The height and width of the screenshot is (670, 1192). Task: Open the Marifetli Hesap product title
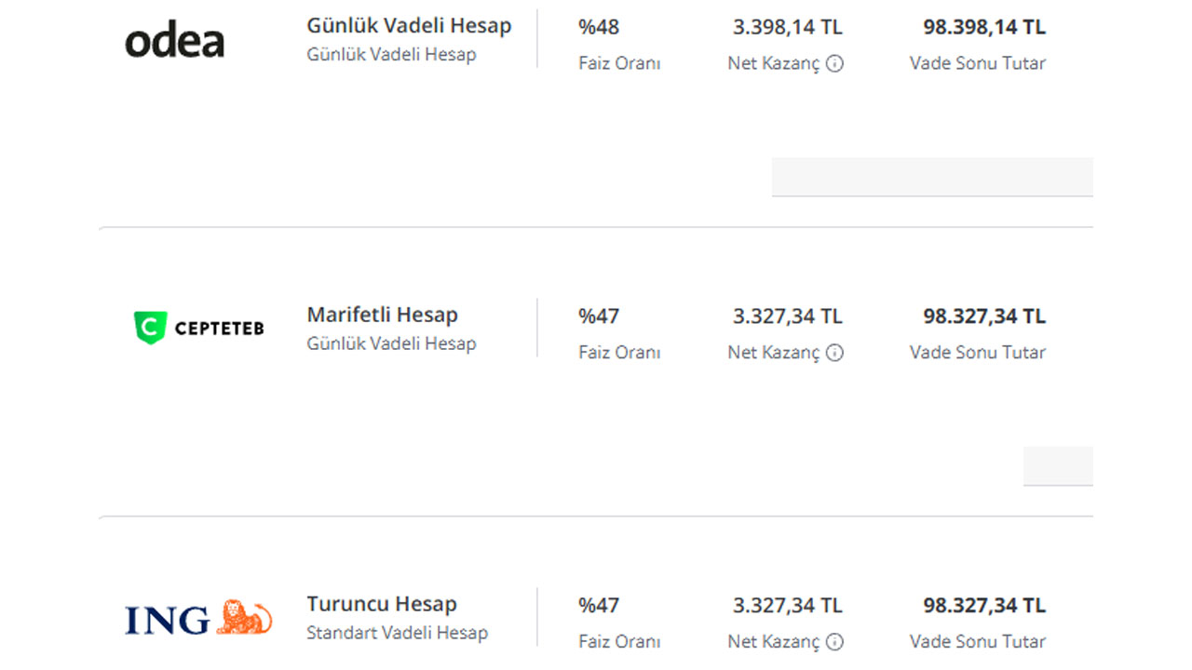pyautogui.click(x=382, y=315)
